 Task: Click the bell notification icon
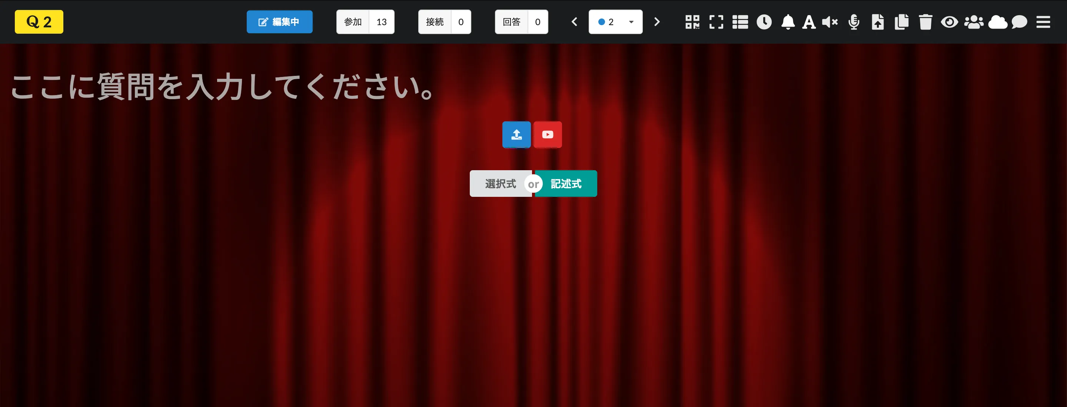(788, 22)
